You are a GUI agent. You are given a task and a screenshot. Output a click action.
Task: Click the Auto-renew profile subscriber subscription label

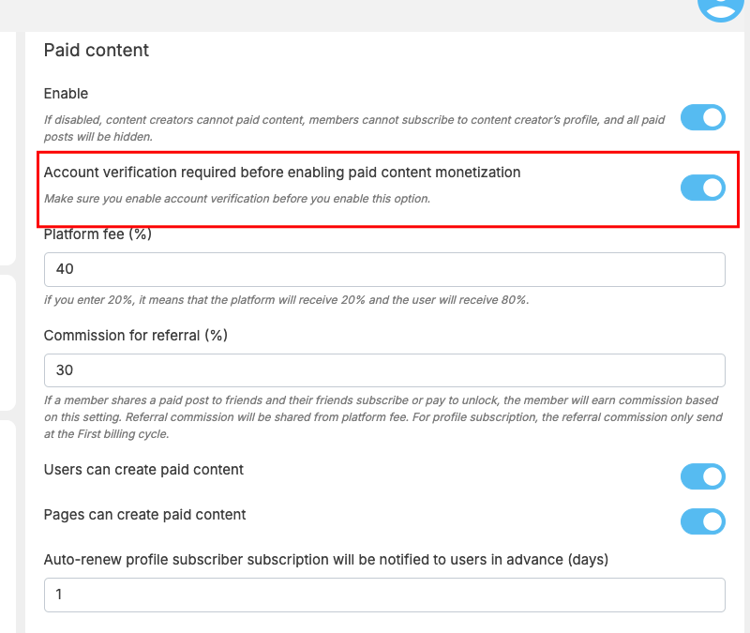point(326,560)
